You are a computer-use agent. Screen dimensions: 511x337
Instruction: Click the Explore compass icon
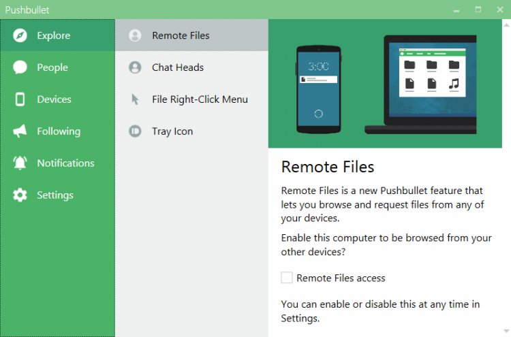[x=20, y=35]
